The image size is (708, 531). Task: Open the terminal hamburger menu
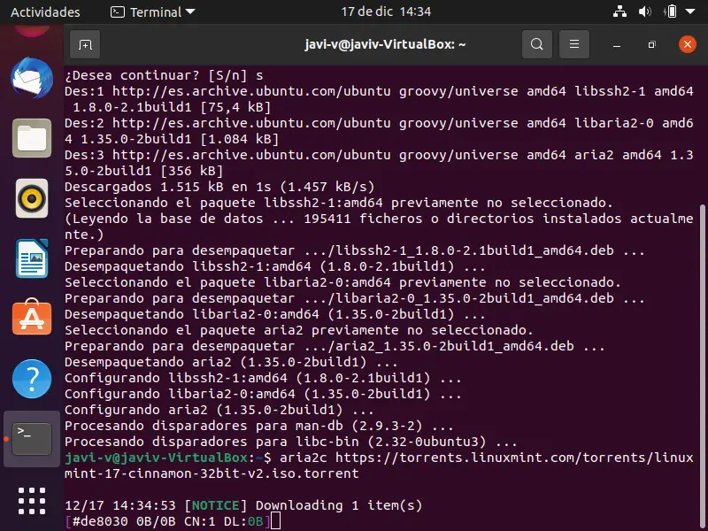click(x=573, y=44)
